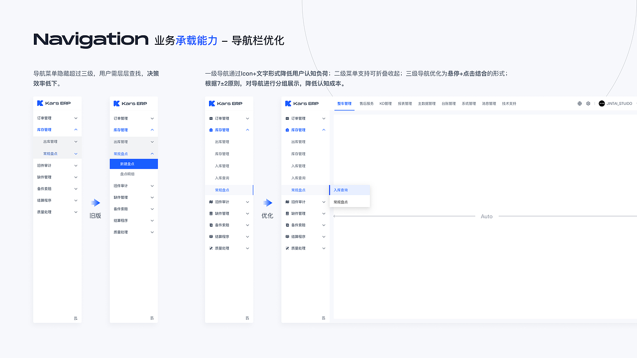Collapse 常规盘点 chevron in the sidebar listing 新建盘点
This screenshot has width=637, height=358.
[x=152, y=154]
